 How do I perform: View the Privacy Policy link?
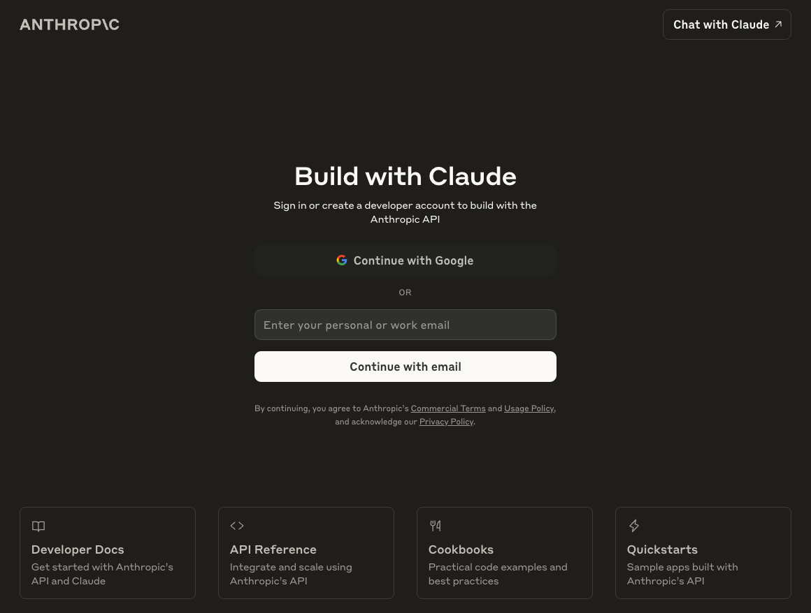point(446,422)
